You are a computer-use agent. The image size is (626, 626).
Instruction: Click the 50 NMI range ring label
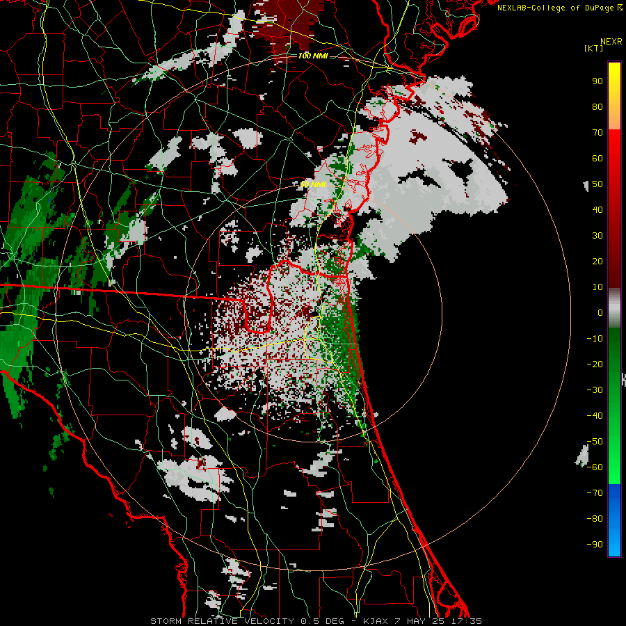click(313, 184)
